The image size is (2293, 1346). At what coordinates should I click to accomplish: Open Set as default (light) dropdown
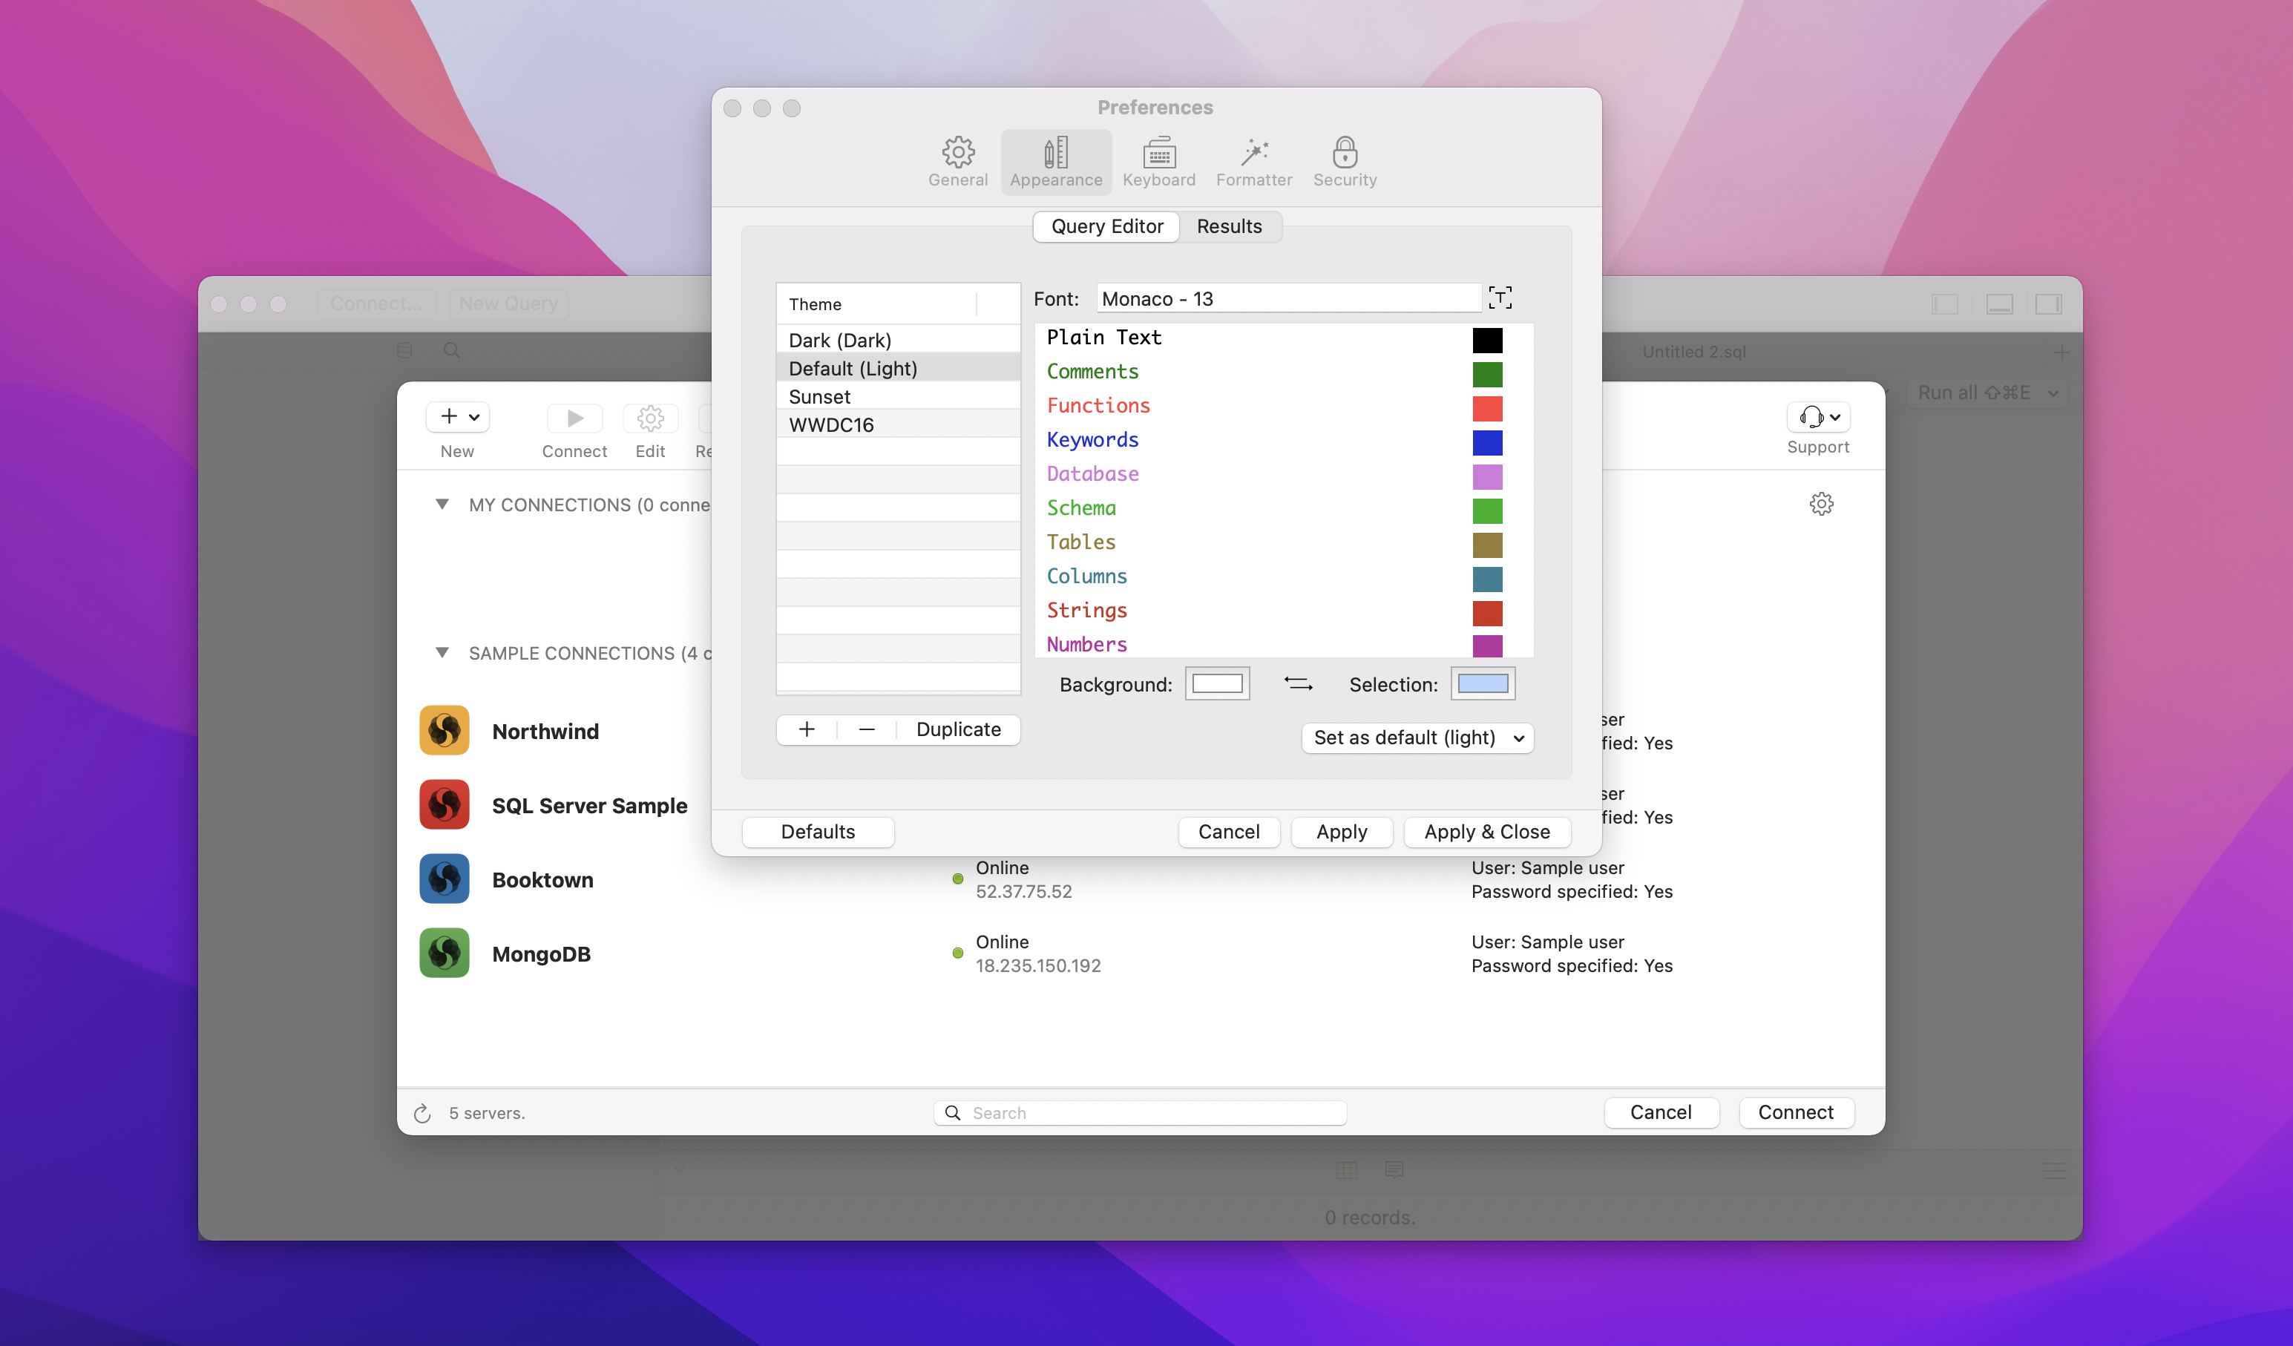point(1417,737)
